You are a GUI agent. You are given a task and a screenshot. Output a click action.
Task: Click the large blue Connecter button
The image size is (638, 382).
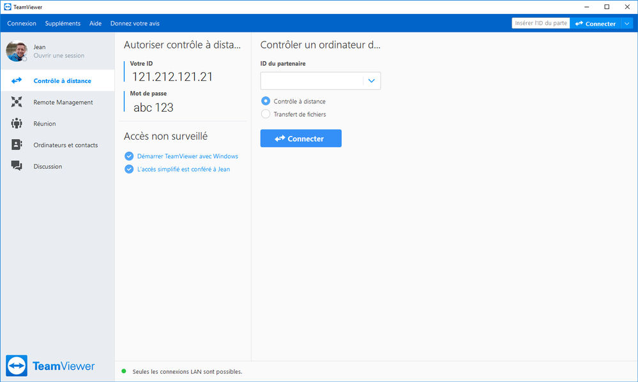301,138
